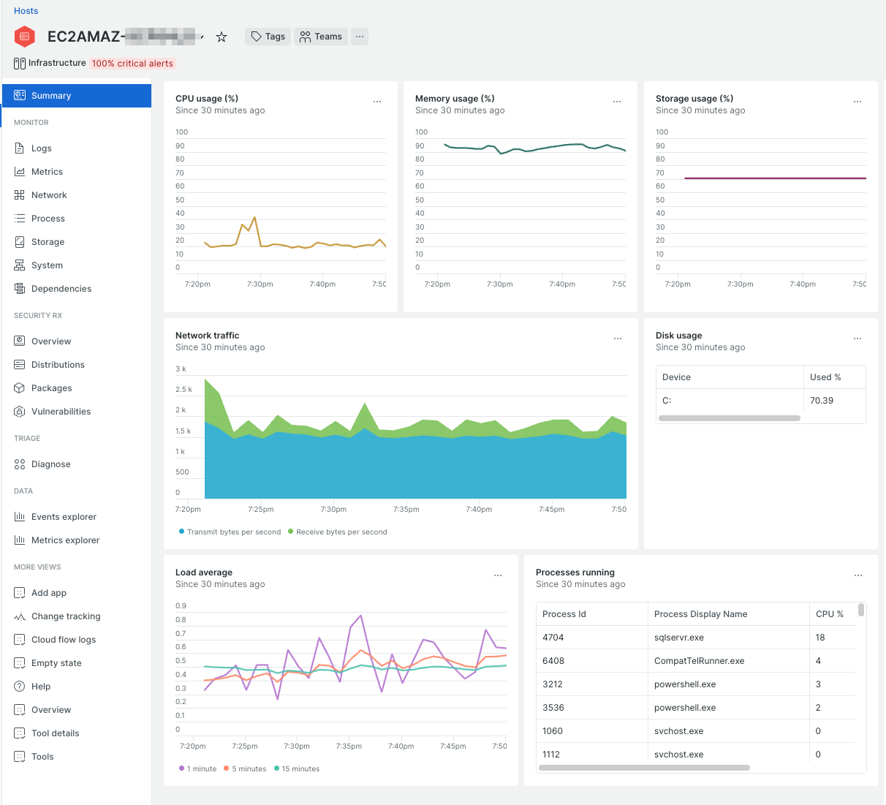Click process id 4704 cell

[592, 638]
